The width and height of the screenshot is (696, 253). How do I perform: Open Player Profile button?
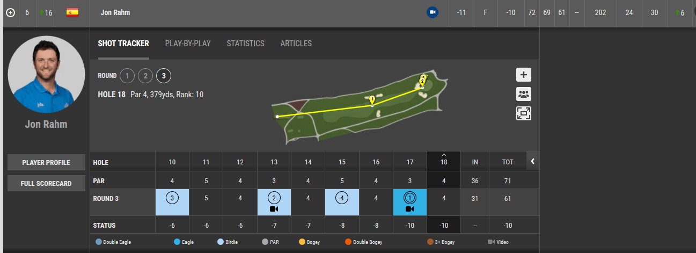[46, 162]
